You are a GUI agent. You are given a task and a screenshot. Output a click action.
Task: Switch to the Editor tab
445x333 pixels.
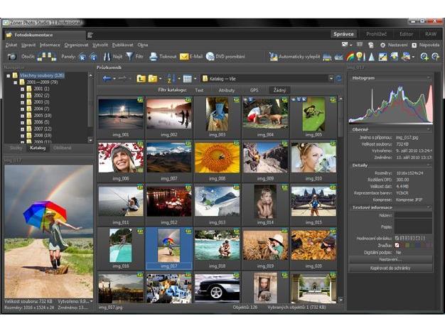pyautogui.click(x=406, y=34)
